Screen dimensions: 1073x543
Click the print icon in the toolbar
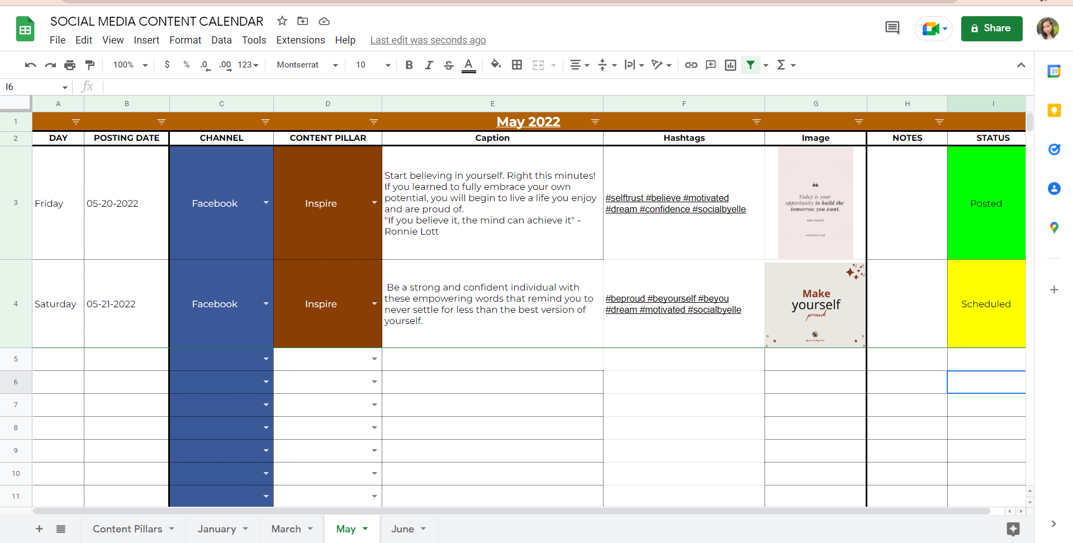70,65
